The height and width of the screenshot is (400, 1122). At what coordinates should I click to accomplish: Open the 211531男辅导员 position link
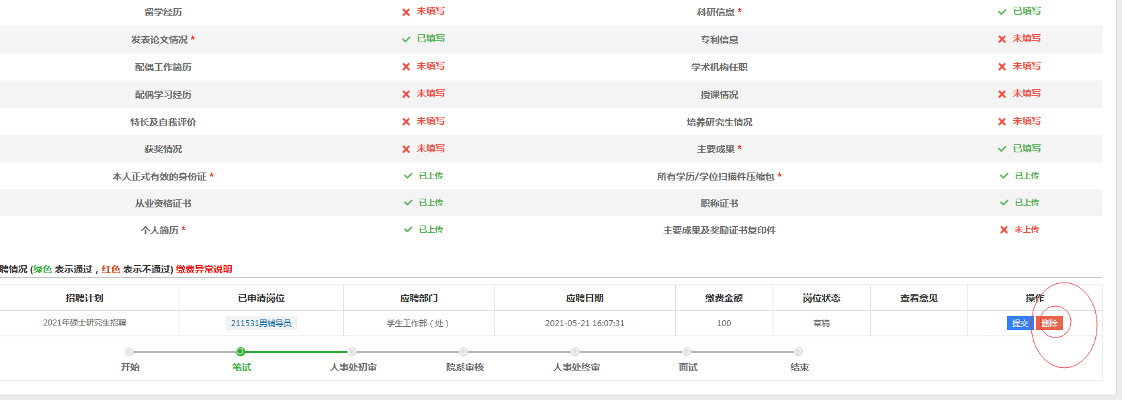click(261, 323)
